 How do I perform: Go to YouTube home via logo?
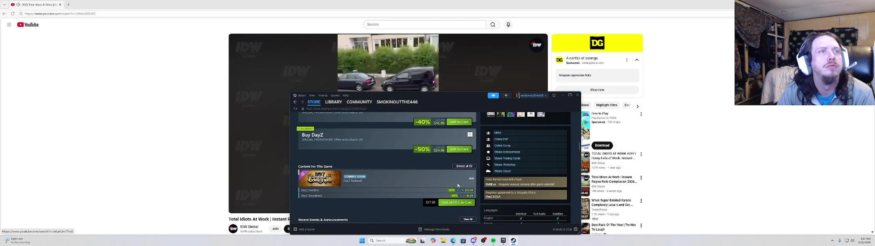[28, 25]
